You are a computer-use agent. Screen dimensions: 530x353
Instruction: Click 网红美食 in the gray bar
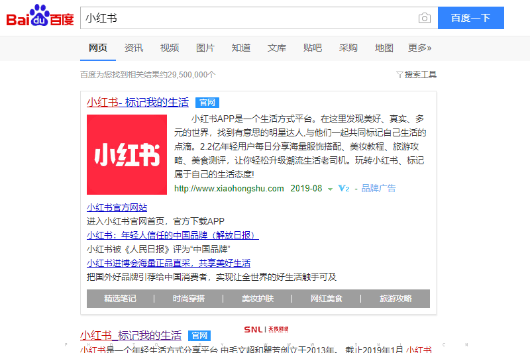(x=327, y=299)
